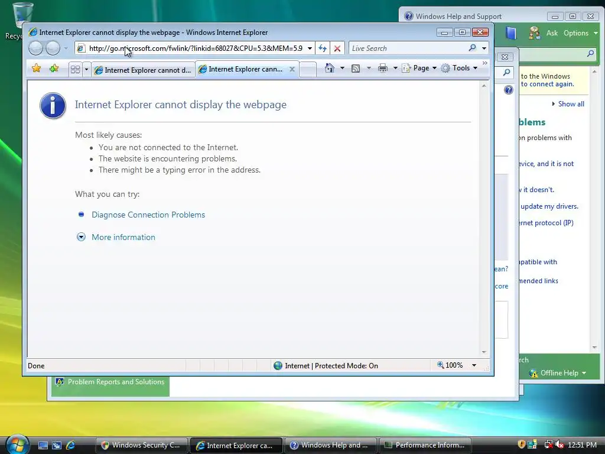Image resolution: width=605 pixels, height=454 pixels.
Task: Click the Internet Explorer Back button
Action: [x=35, y=48]
